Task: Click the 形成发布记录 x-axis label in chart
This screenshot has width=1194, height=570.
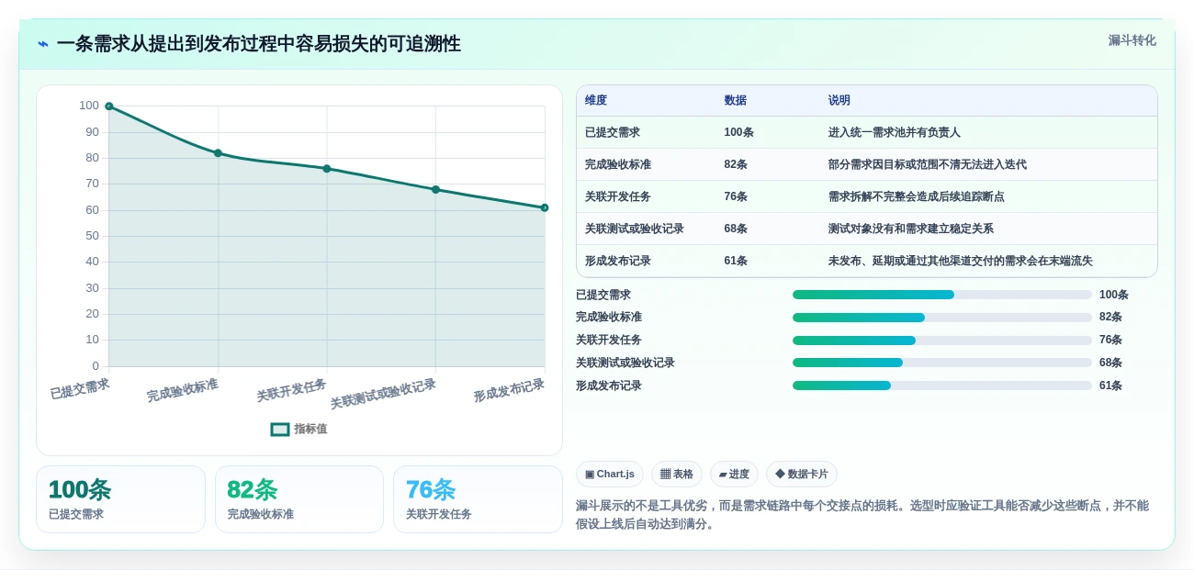Action: 510,391
